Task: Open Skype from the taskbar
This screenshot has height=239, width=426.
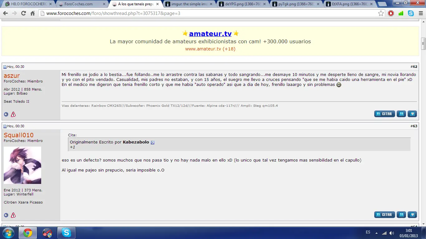Action: point(66,233)
